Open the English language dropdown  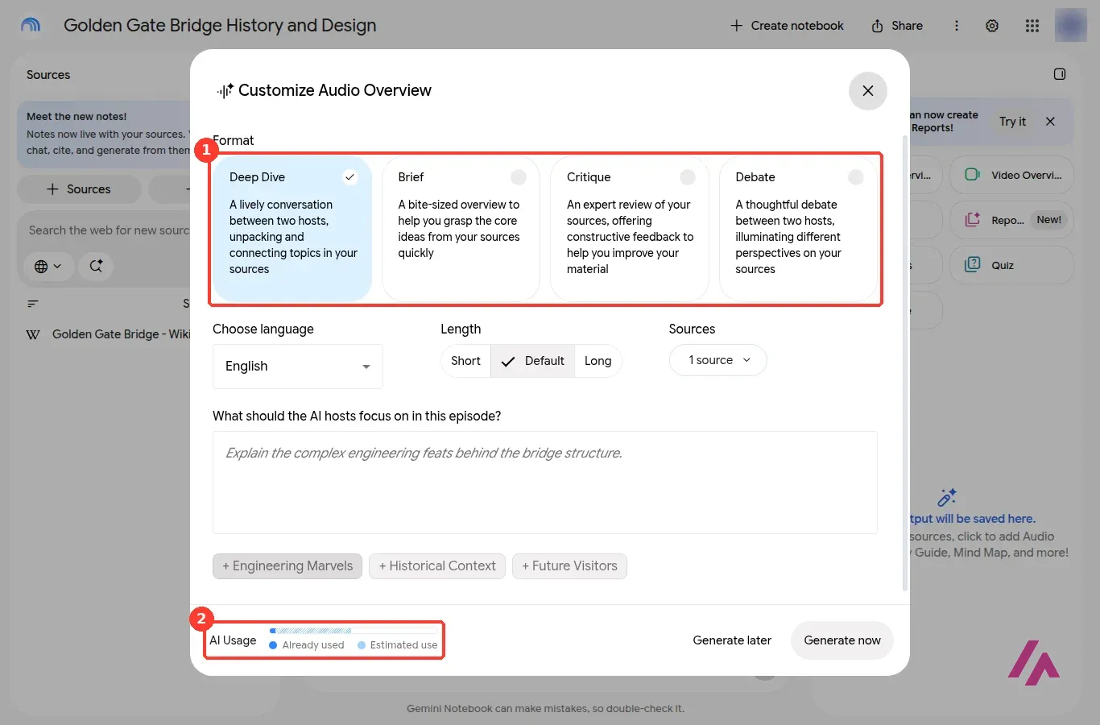(298, 367)
